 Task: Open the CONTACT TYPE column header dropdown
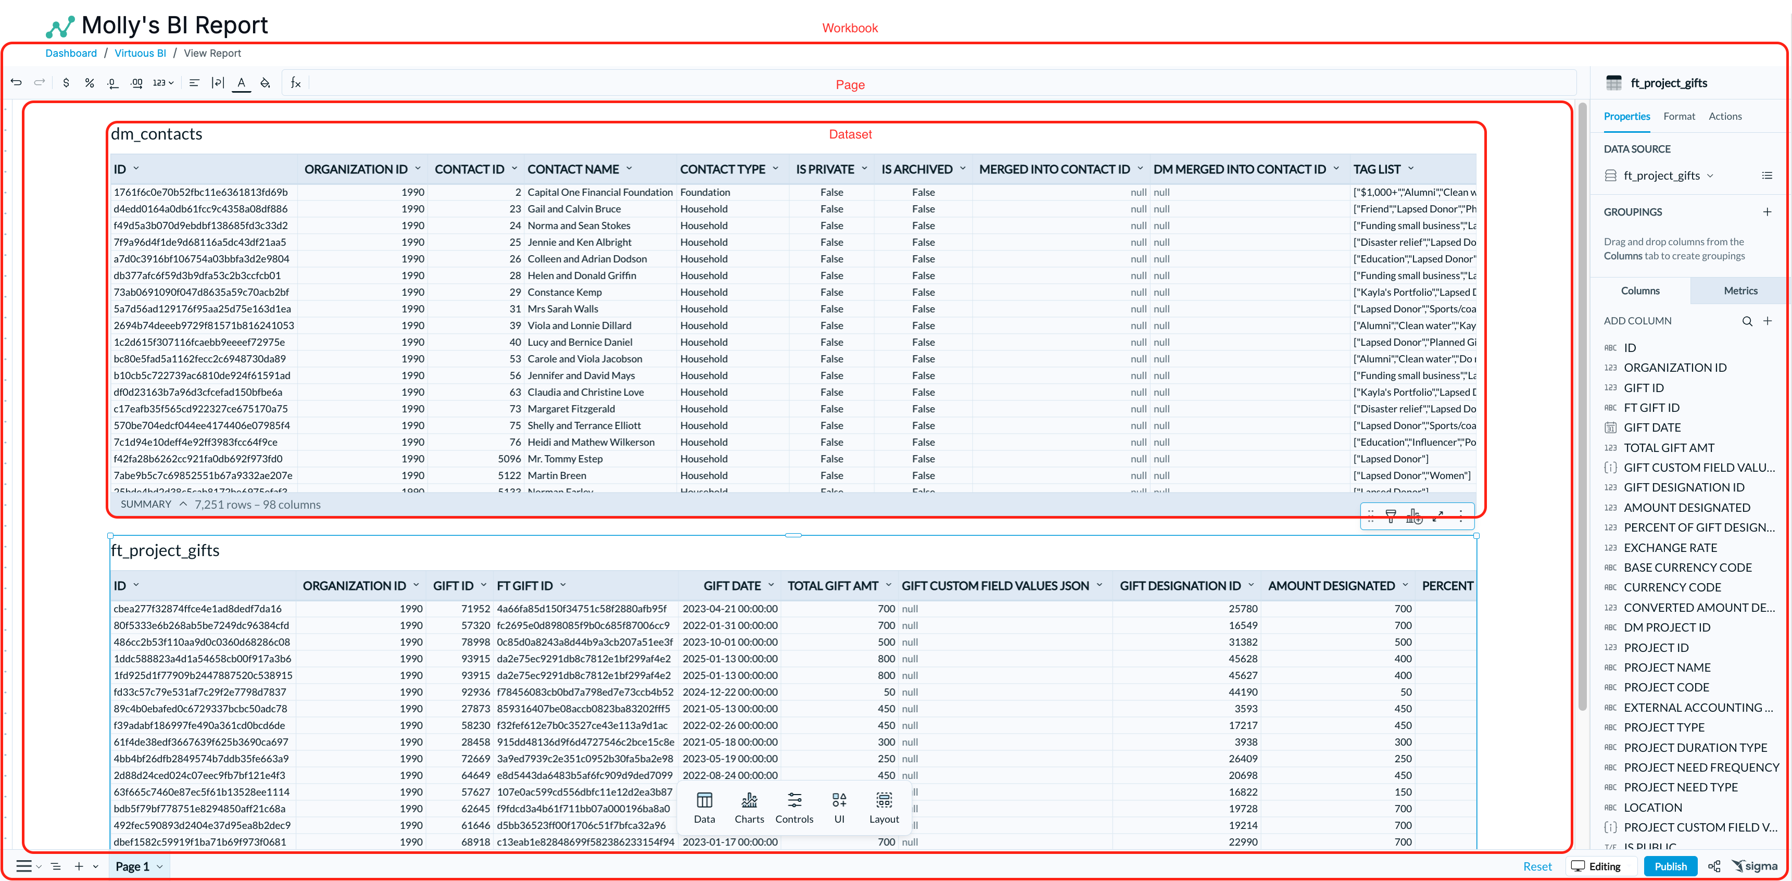775,168
